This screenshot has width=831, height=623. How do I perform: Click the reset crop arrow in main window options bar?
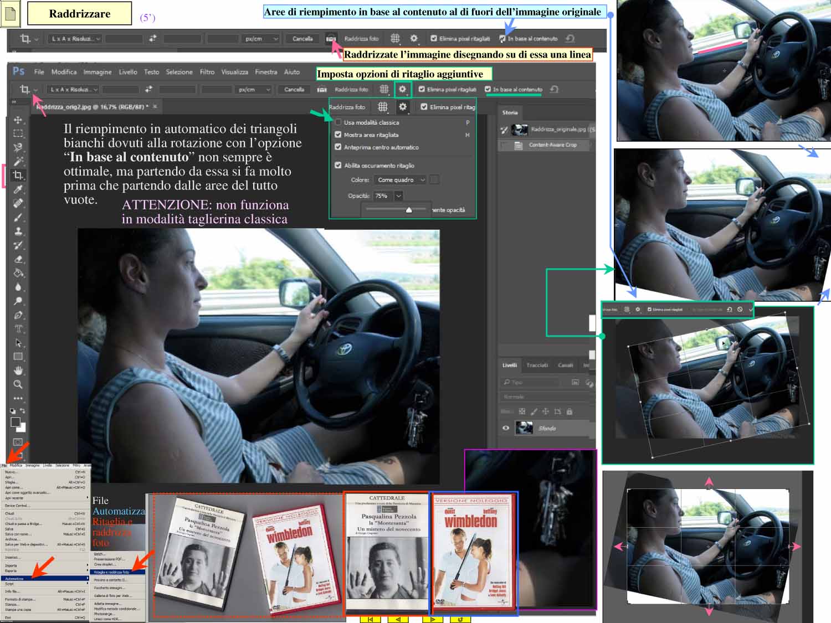click(553, 89)
